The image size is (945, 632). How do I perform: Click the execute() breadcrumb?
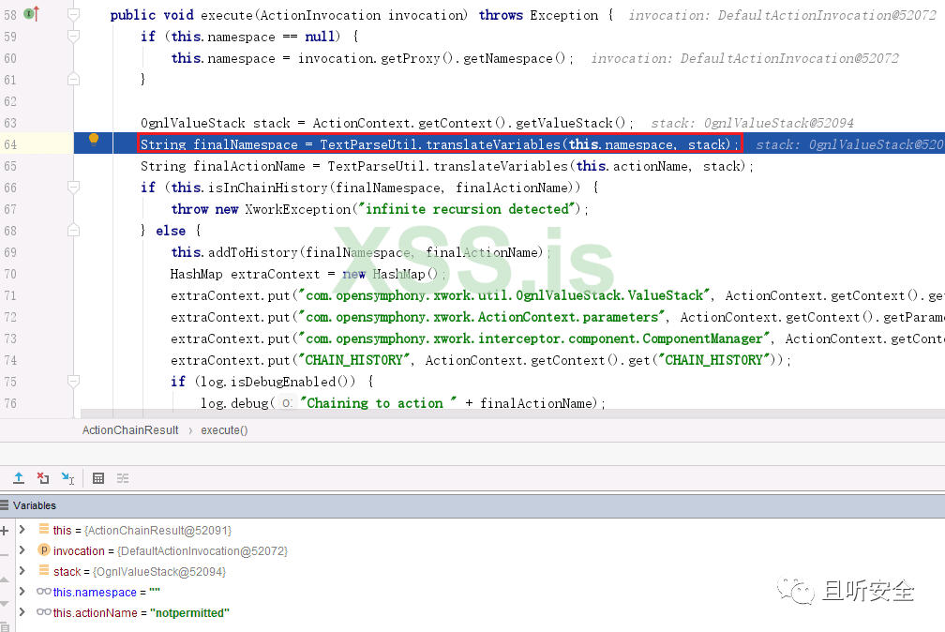click(224, 430)
